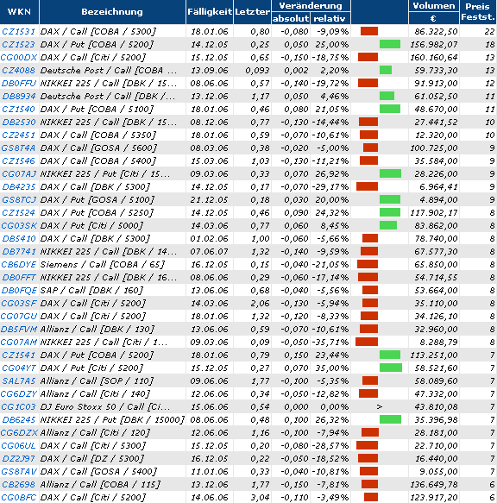Viewport: 497px width, 503px height.
Task: Open WKN link GS8TCJ
Action: [19, 200]
